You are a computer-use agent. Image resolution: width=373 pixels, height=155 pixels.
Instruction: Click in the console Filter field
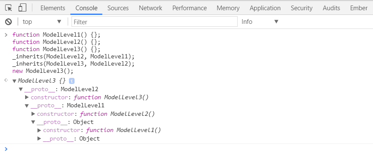pos(155,22)
